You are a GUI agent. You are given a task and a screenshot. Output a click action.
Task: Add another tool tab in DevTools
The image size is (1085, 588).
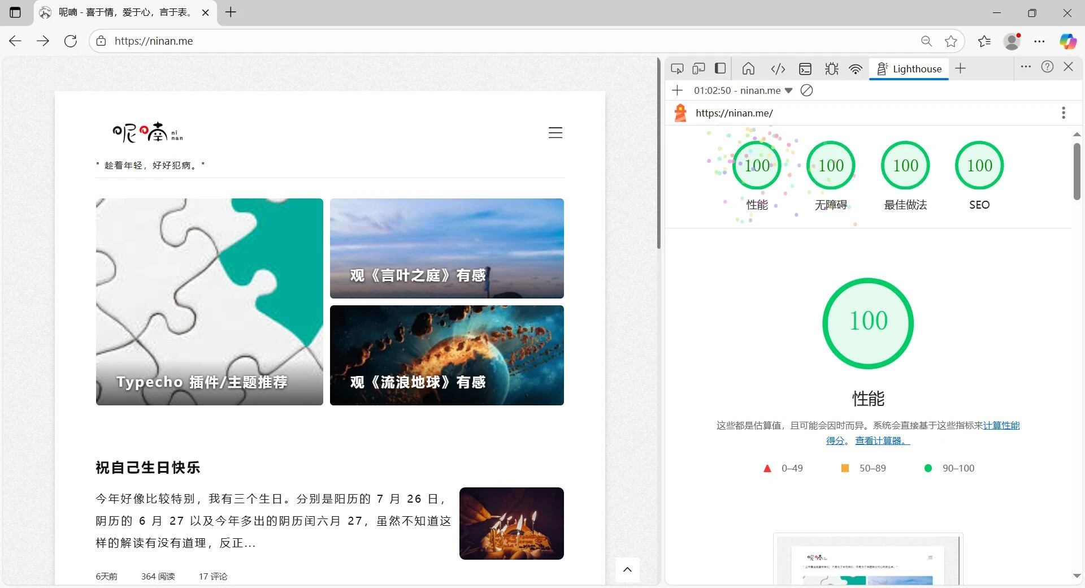pos(960,69)
